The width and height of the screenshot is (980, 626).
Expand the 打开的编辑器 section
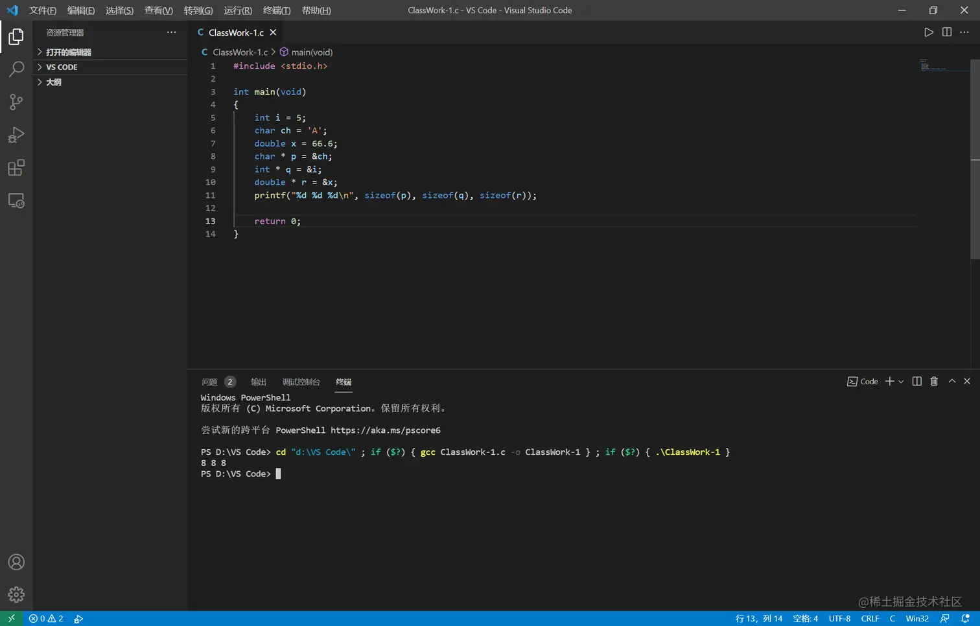point(110,52)
